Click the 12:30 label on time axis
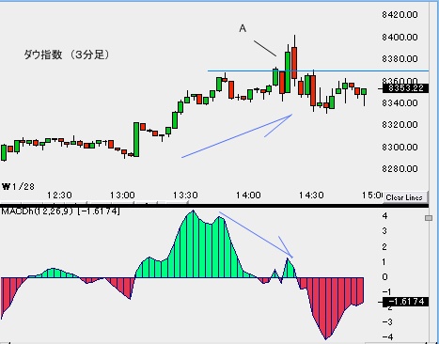Viewport: 439px width, 344px height. 59,195
